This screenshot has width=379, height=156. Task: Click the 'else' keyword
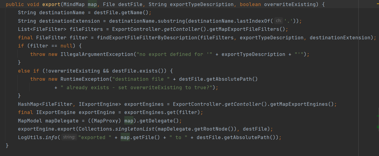(x=24, y=71)
